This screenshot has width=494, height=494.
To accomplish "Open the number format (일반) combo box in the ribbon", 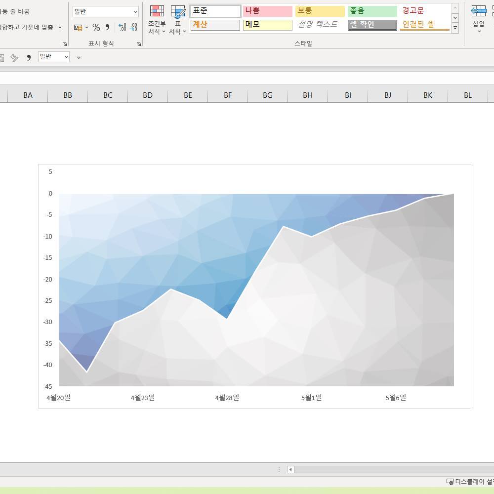I will tap(106, 12).
